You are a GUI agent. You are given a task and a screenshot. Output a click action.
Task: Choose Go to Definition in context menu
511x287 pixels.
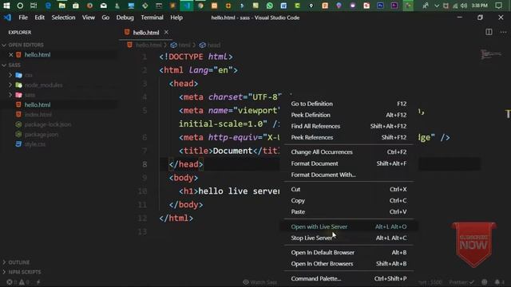348,104
